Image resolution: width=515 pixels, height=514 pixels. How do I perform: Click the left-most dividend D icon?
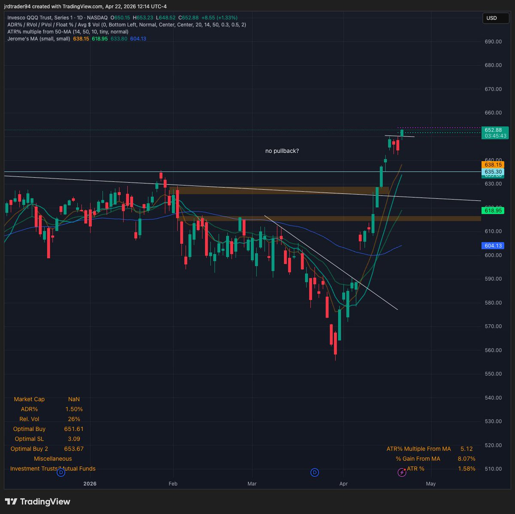[61, 472]
